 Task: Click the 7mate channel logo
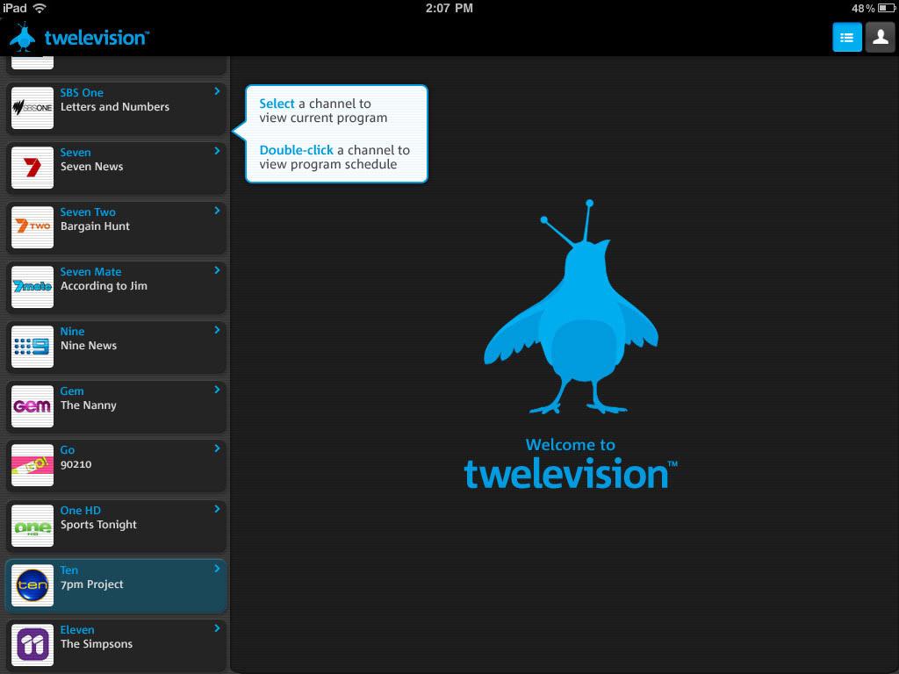point(32,287)
